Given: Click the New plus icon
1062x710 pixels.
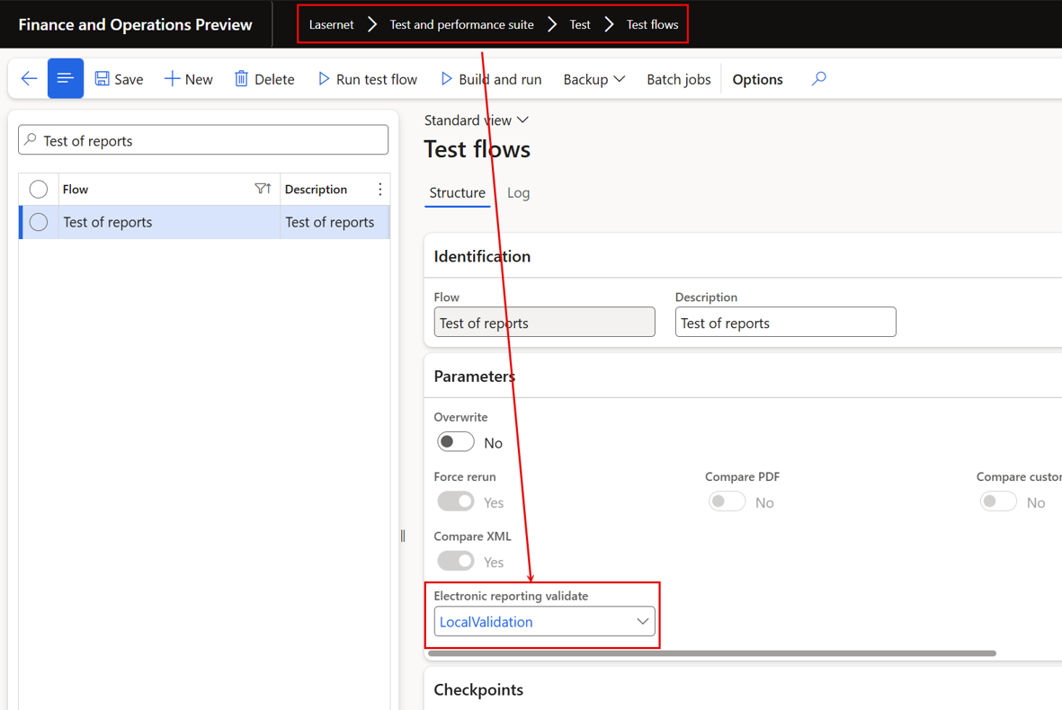Looking at the screenshot, I should click(x=172, y=78).
